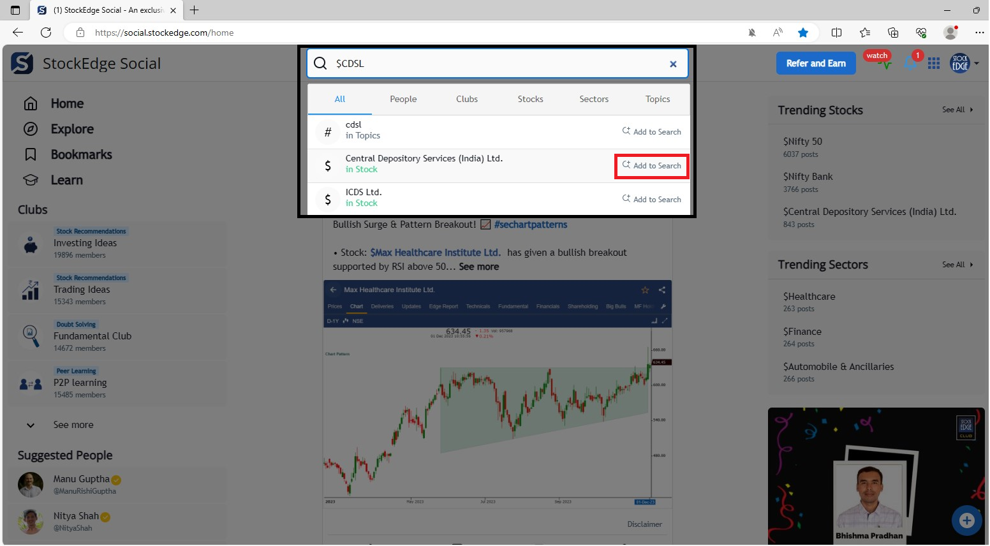
Task: Open the apps grid icon in header
Action: coord(934,63)
